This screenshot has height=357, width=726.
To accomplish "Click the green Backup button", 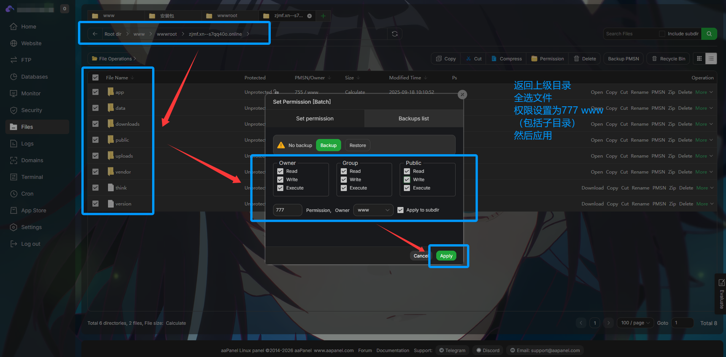I will (329, 145).
